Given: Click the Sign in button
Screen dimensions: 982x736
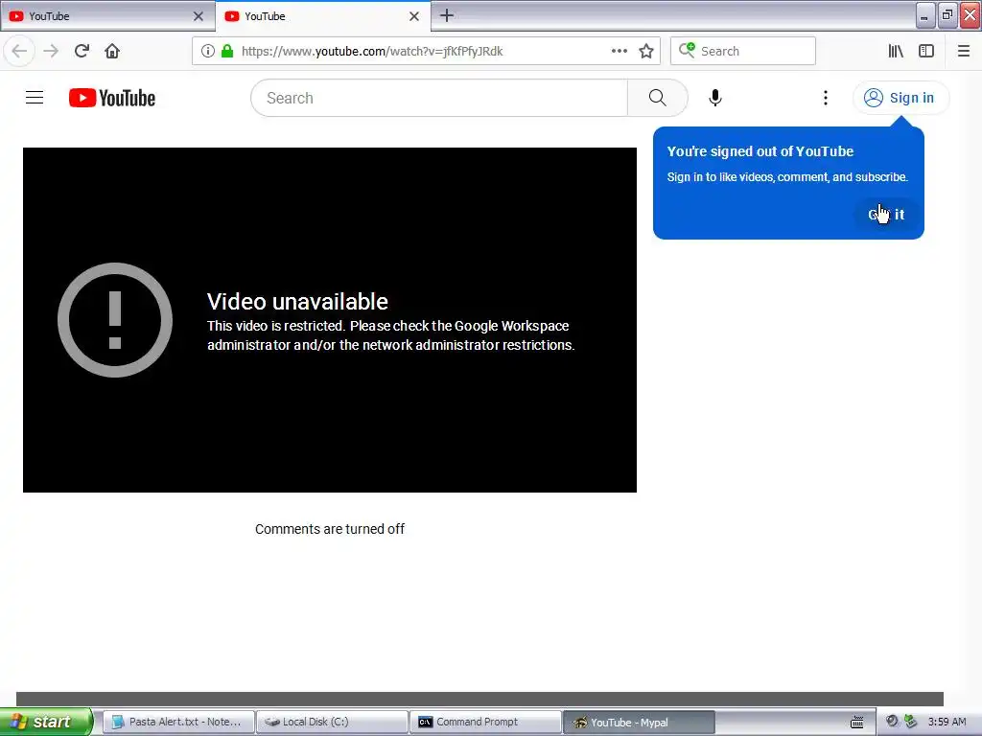Looking at the screenshot, I should pos(900,98).
